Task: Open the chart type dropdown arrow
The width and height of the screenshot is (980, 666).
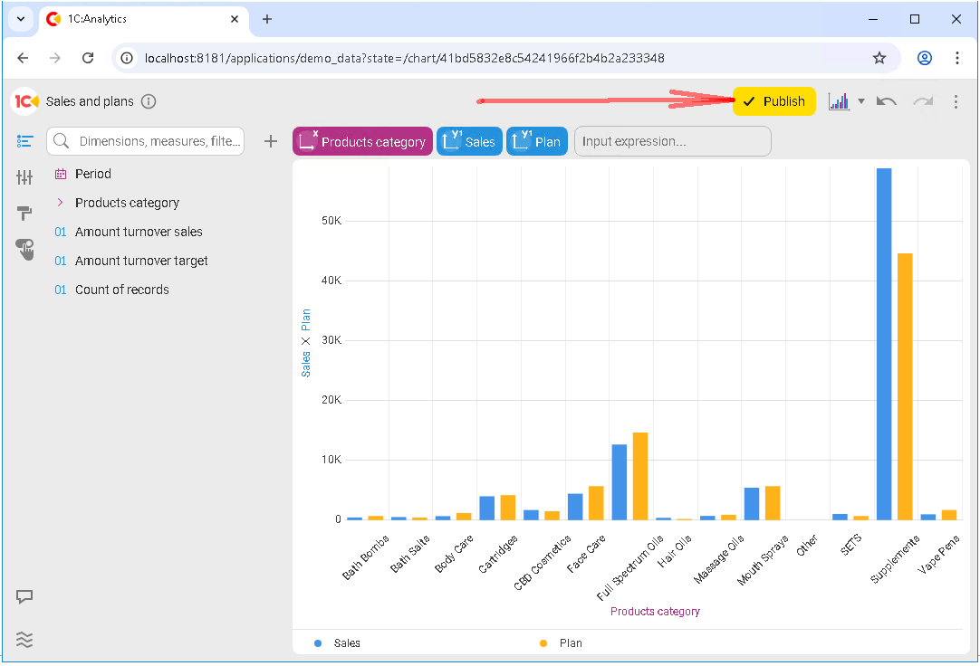Action: [861, 101]
